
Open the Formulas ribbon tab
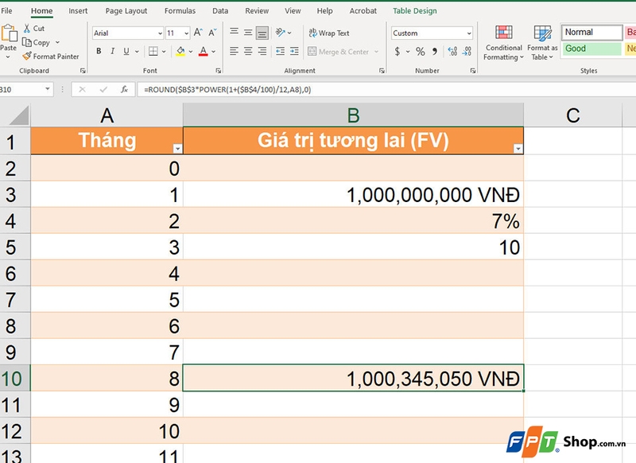[180, 11]
